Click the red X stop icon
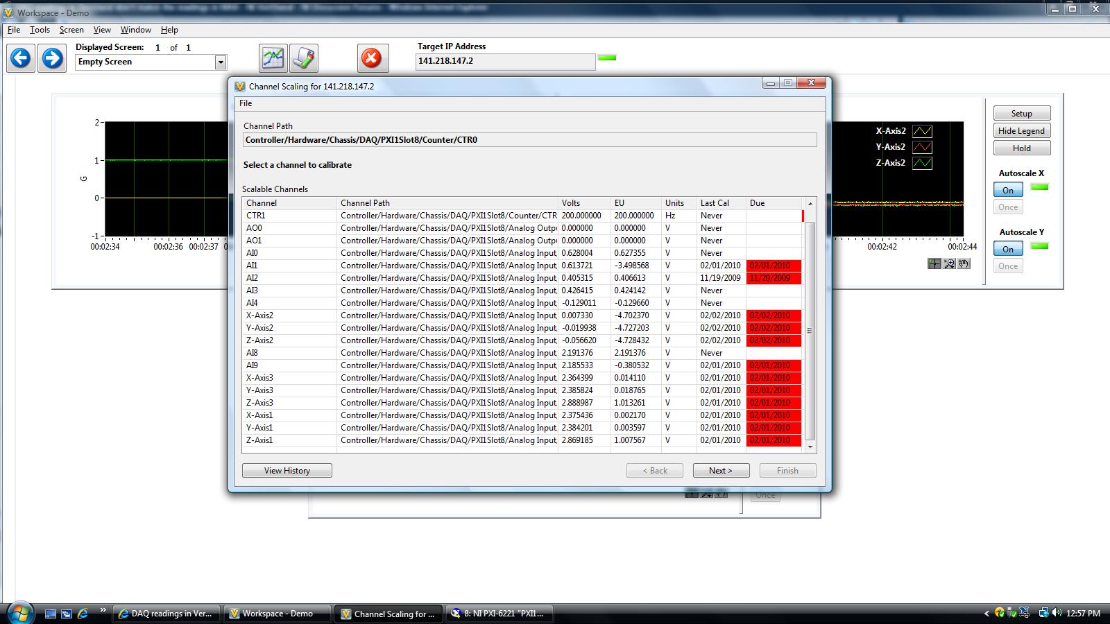The width and height of the screenshot is (1110, 624). pos(372,58)
